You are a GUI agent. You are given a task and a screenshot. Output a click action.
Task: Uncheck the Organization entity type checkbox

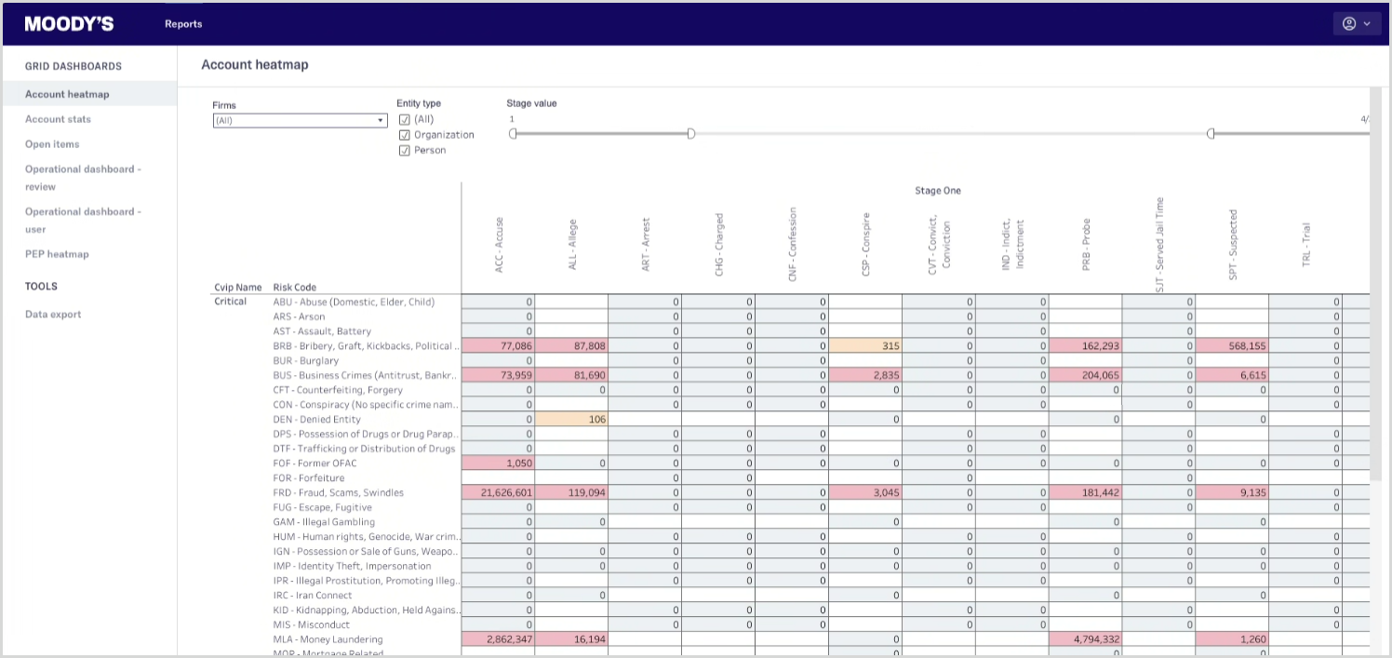(x=404, y=135)
